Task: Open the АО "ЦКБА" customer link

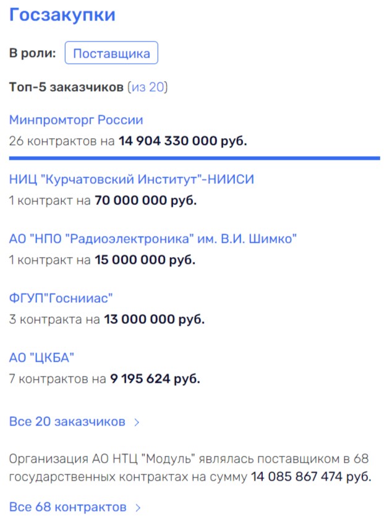Action: coord(42,357)
